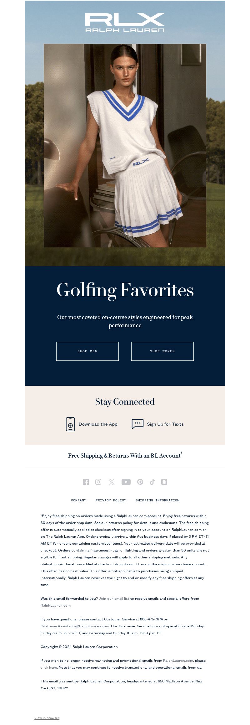
Task: Click the CustomerAssistance@RalphLauren.com email link
Action: point(75,626)
